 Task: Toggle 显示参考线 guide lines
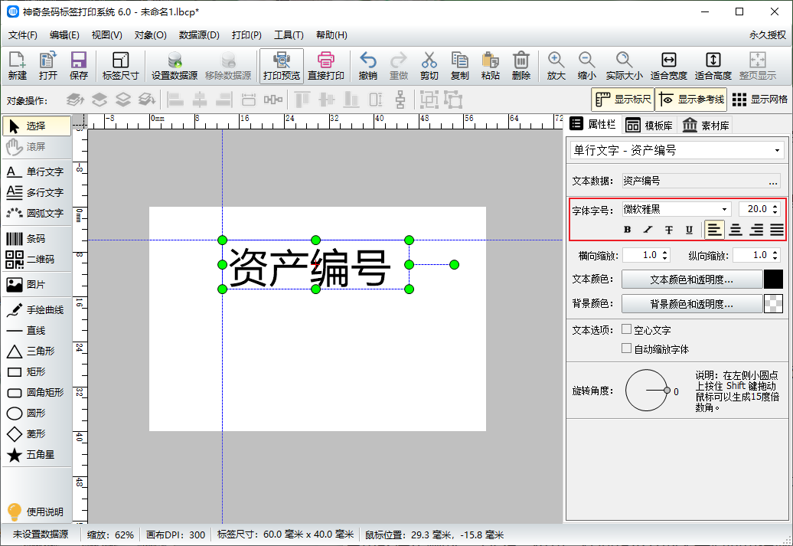coord(693,100)
